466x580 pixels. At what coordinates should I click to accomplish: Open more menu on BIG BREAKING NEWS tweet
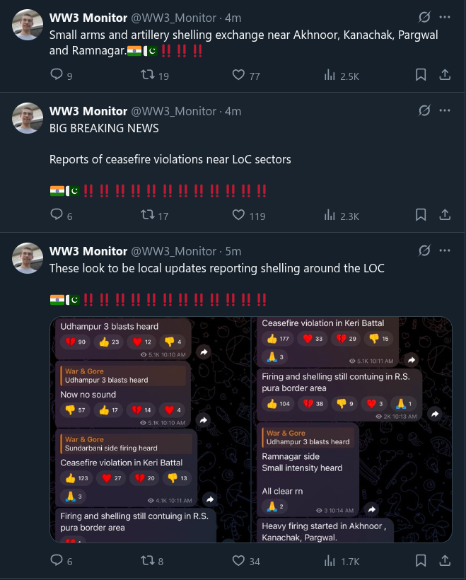point(445,110)
